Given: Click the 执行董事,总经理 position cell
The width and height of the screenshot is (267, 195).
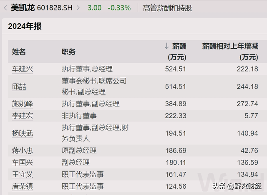Looking at the screenshot, I should pos(87,69).
